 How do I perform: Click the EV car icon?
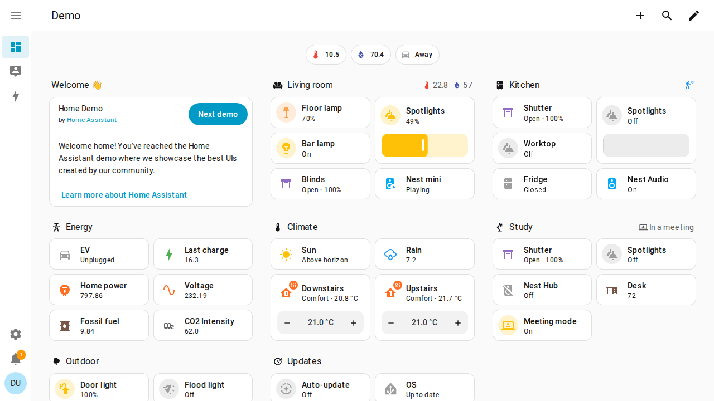(x=65, y=255)
